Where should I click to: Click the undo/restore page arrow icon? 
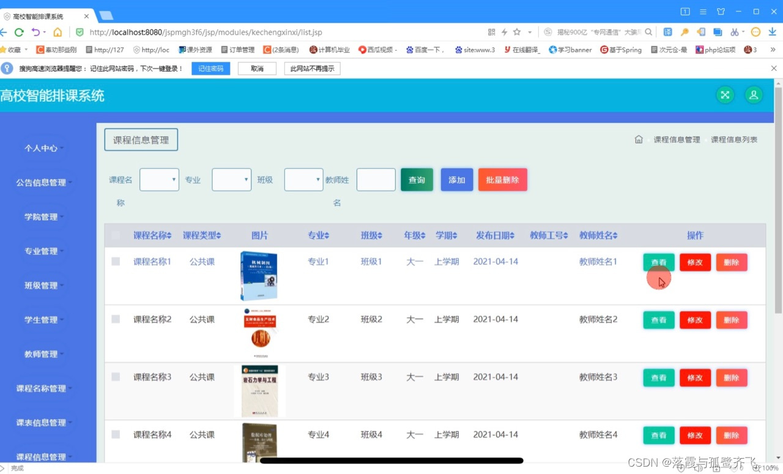coord(35,32)
